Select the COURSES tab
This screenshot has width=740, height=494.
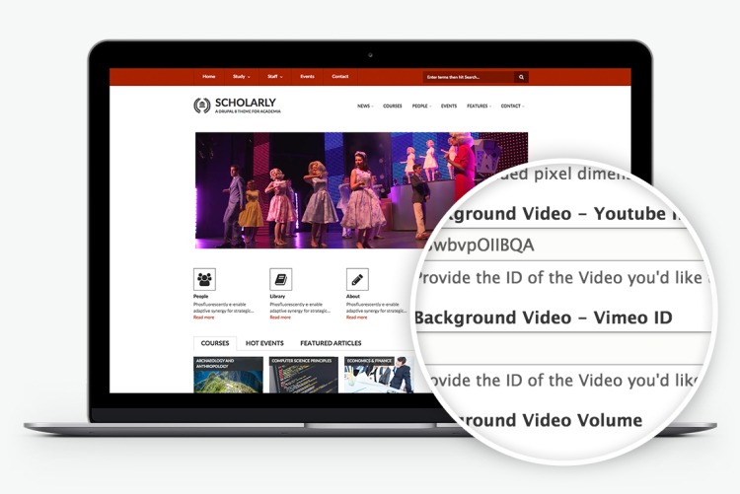(x=215, y=343)
